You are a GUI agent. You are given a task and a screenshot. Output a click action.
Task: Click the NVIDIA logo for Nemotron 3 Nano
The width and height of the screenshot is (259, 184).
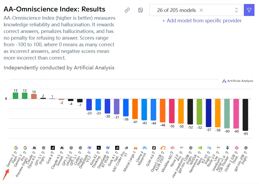[200, 148]
